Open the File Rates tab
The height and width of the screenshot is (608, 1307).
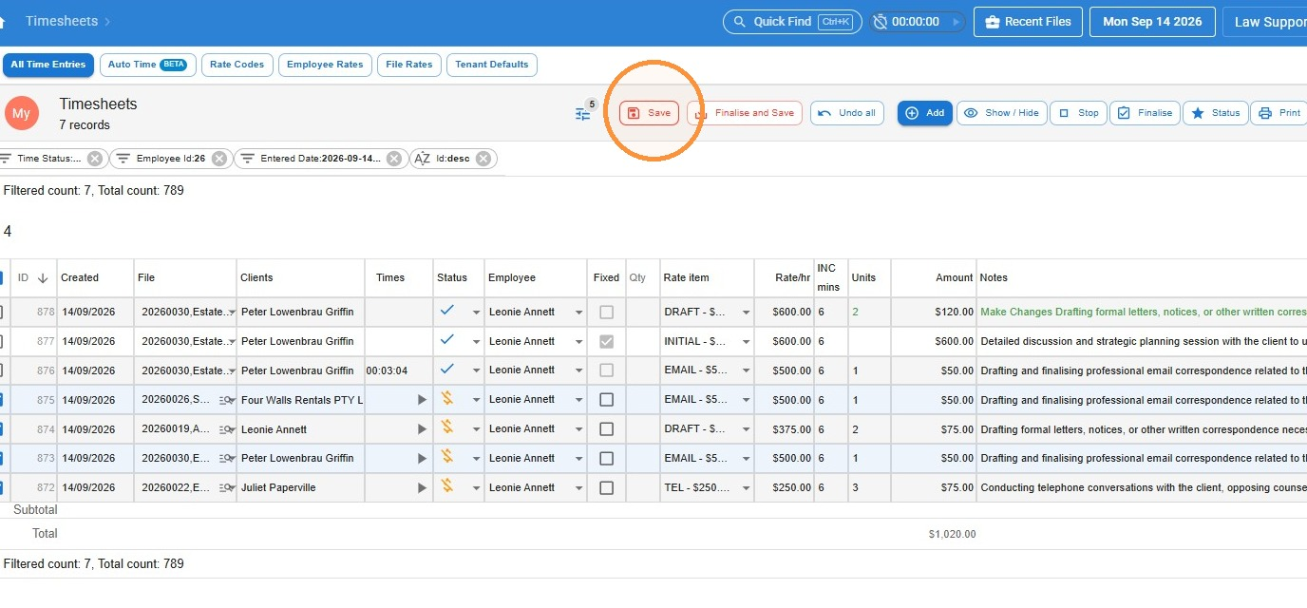click(x=408, y=65)
